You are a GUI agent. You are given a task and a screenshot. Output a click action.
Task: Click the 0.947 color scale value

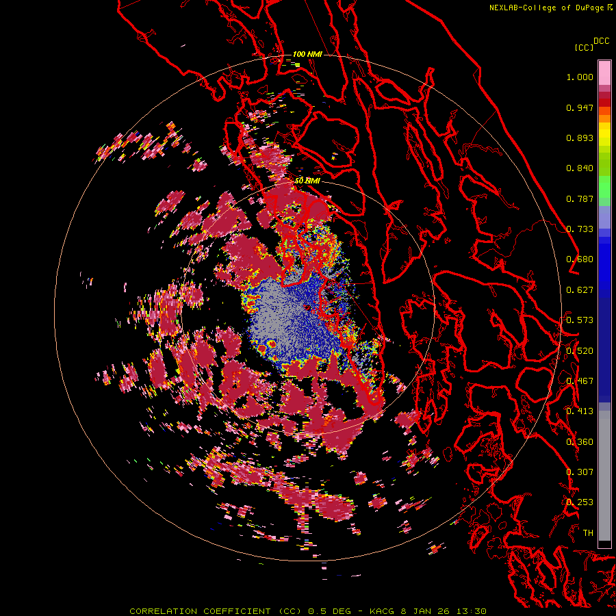click(x=580, y=107)
